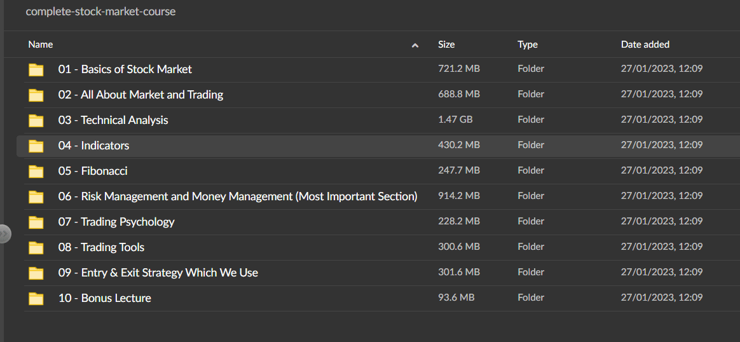This screenshot has height=342, width=740.
Task: Sort the list by Size column
Action: click(446, 44)
